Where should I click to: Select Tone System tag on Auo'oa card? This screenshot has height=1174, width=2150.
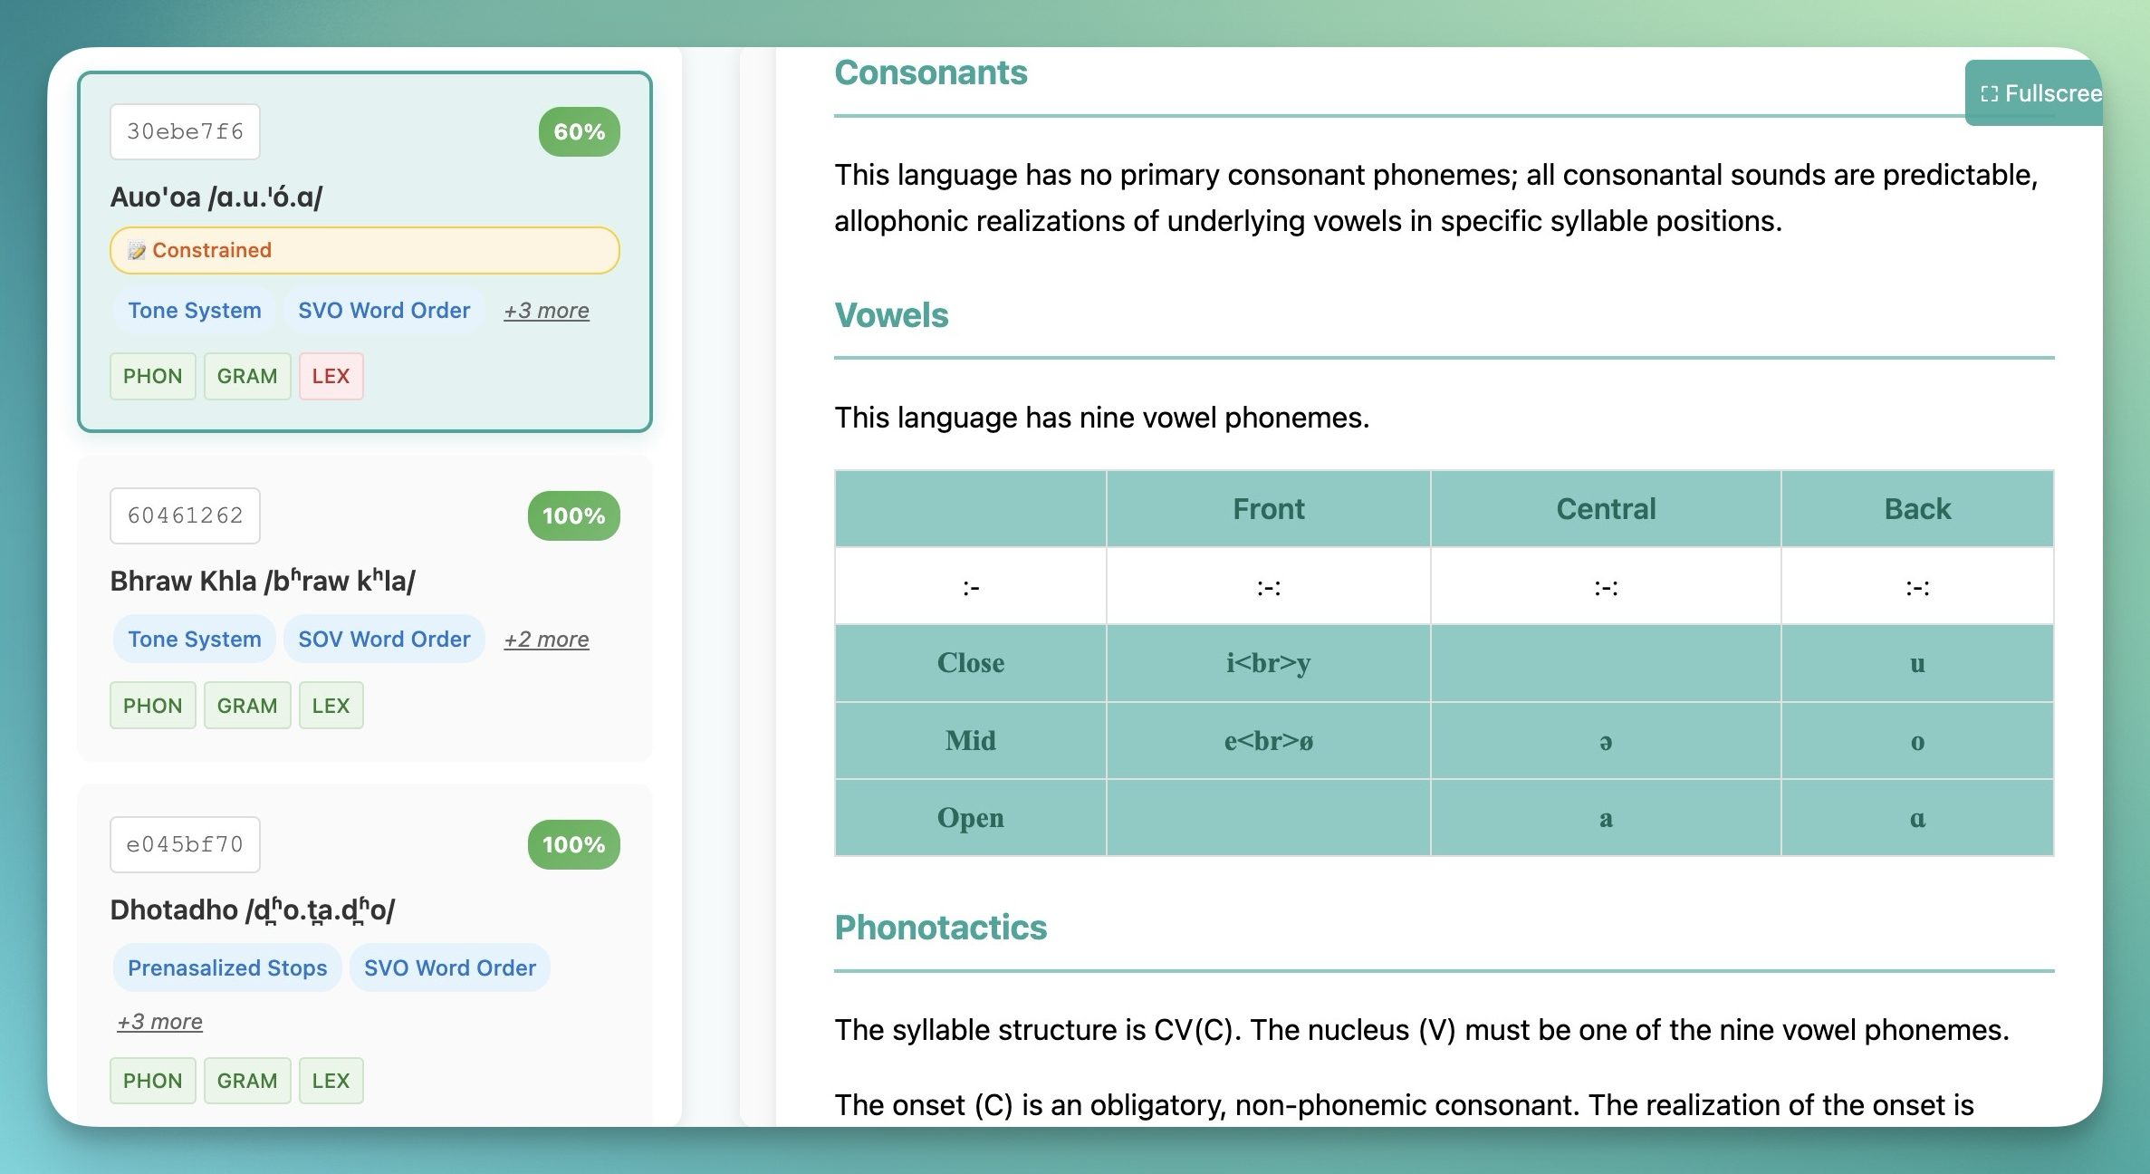[195, 311]
